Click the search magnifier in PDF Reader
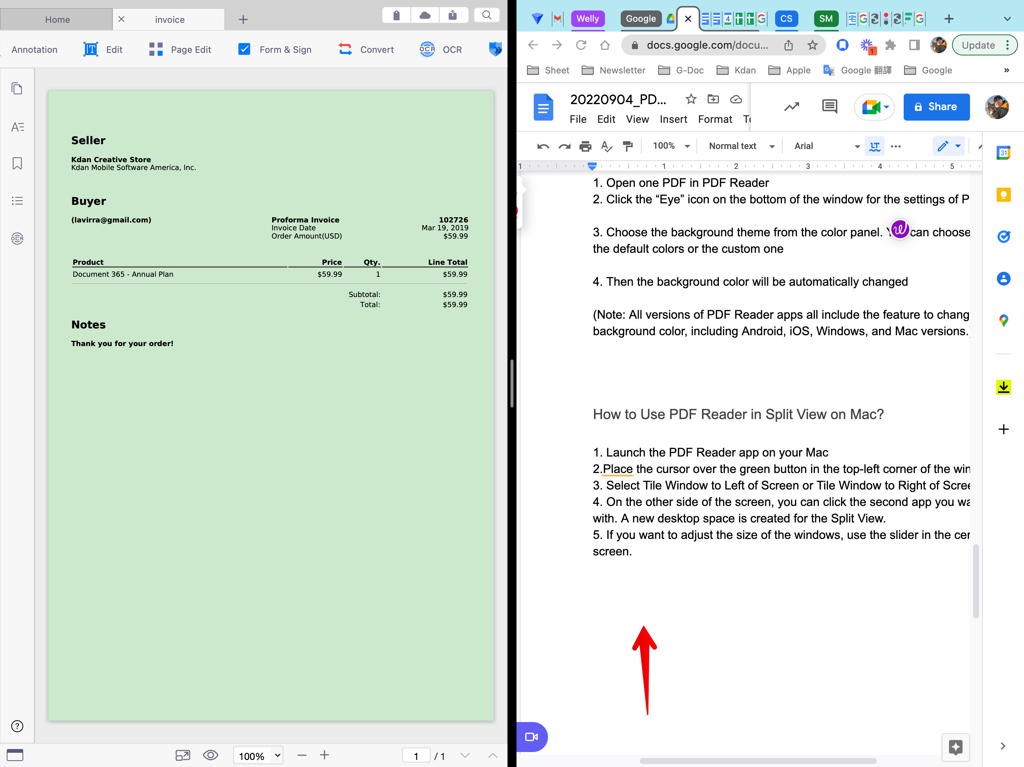This screenshot has width=1024, height=767. (487, 15)
